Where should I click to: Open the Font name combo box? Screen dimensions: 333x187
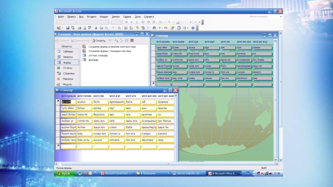click(94, 22)
